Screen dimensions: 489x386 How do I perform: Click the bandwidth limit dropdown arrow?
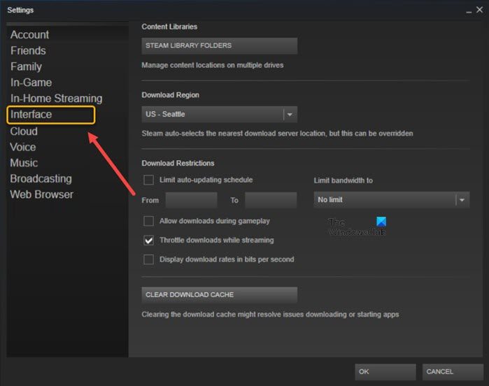(x=462, y=200)
